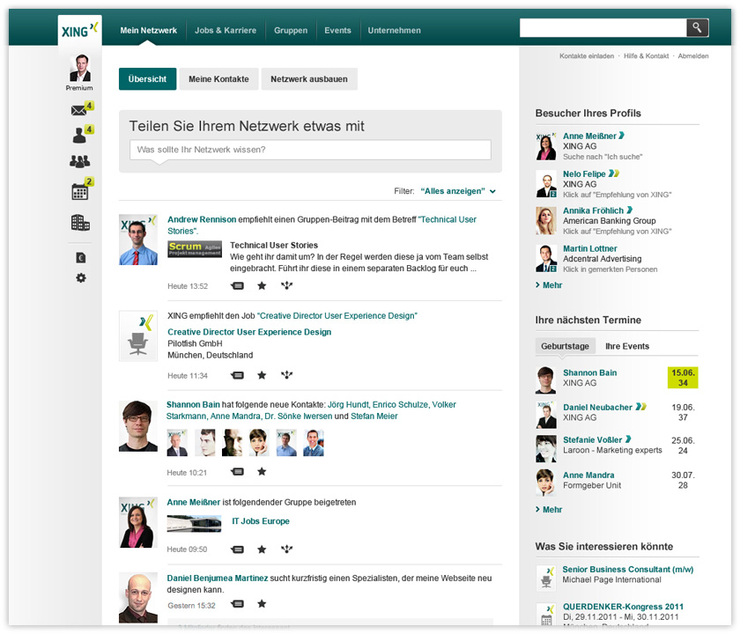Open contact requests icon with badge 4

point(79,136)
